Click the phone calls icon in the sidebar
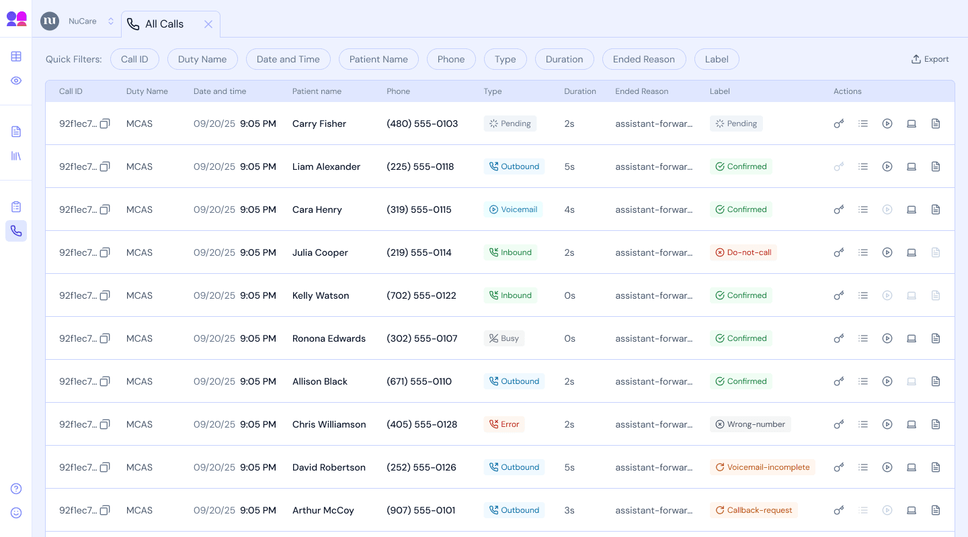This screenshot has height=537, width=968. click(16, 231)
